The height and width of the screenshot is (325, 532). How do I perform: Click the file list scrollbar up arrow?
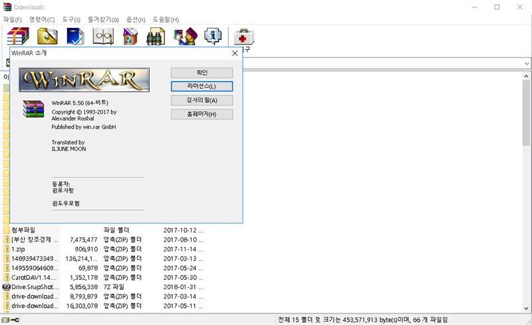pyautogui.click(x=526, y=76)
